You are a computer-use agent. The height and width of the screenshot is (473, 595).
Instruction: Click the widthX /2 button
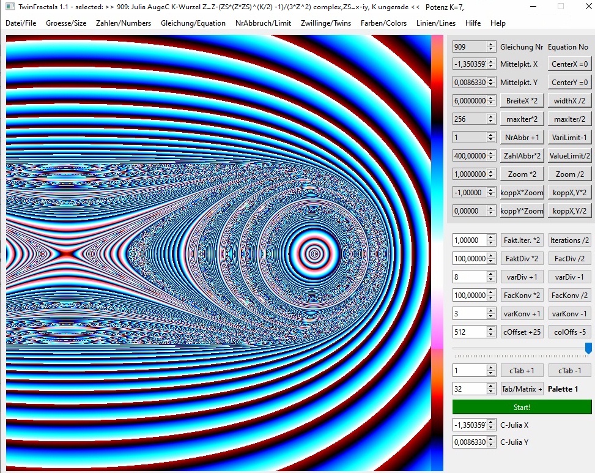569,100
